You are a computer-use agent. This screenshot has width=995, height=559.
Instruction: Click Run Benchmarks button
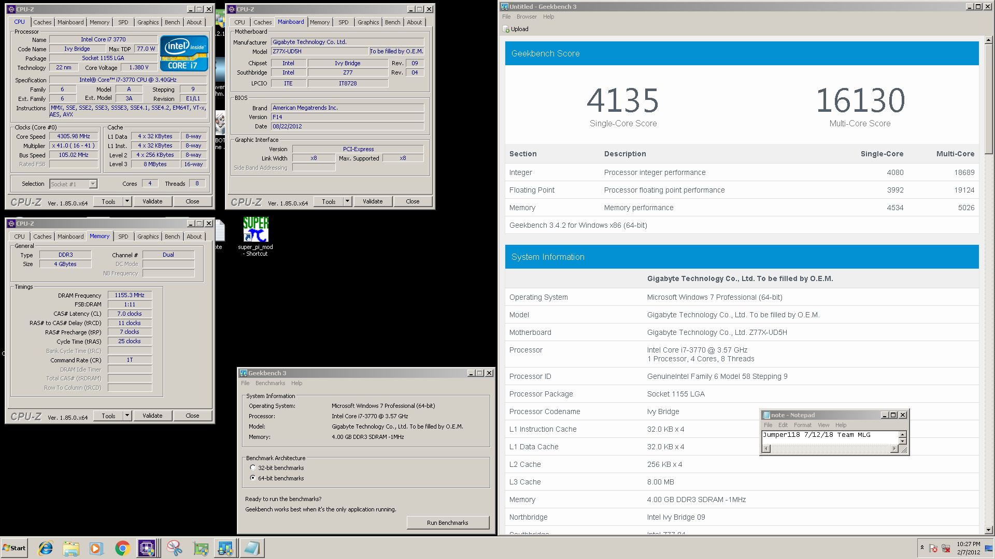click(448, 523)
